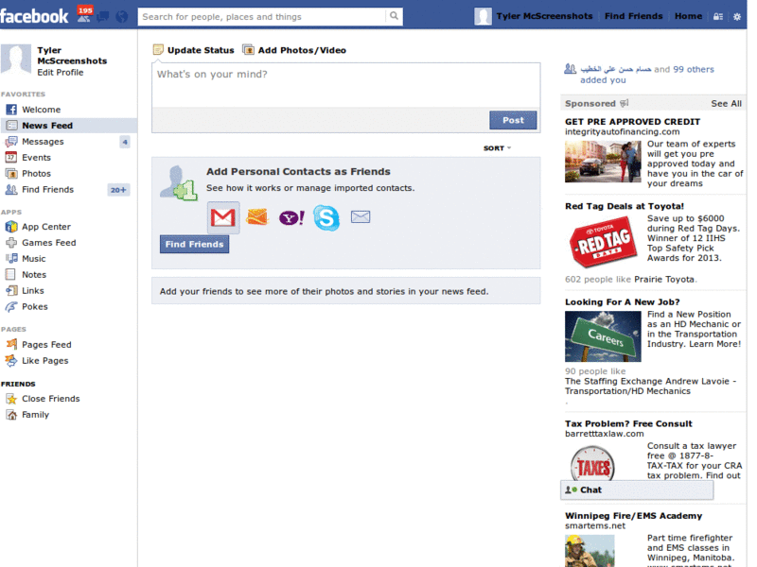The height and width of the screenshot is (567, 757).
Task: Click the Add Photos/Video icon
Action: point(248,50)
